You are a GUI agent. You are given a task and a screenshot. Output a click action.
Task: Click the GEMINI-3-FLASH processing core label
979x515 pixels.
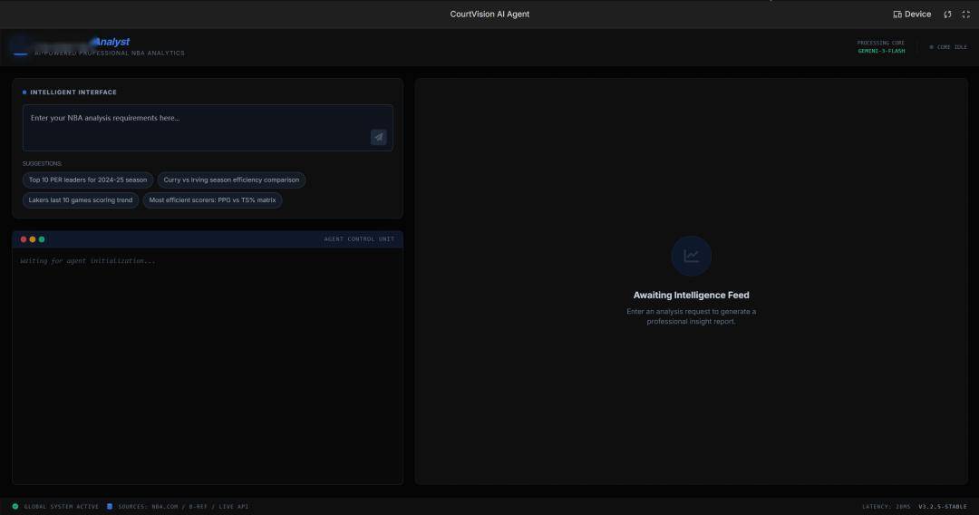881,51
